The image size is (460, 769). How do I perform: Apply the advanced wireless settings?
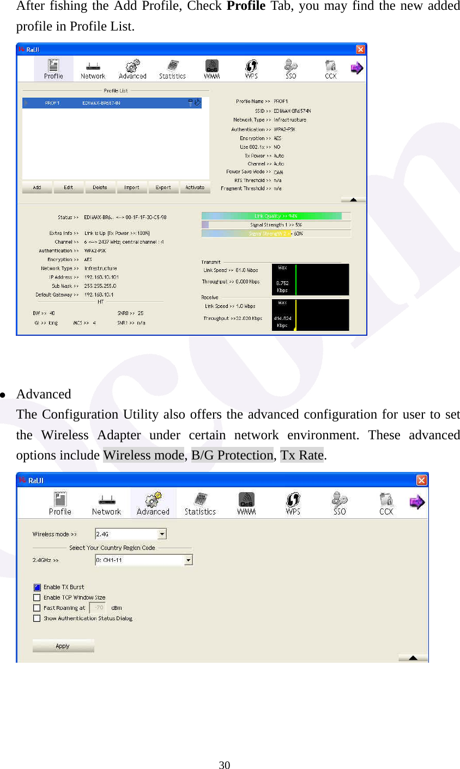pyautogui.click(x=63, y=646)
